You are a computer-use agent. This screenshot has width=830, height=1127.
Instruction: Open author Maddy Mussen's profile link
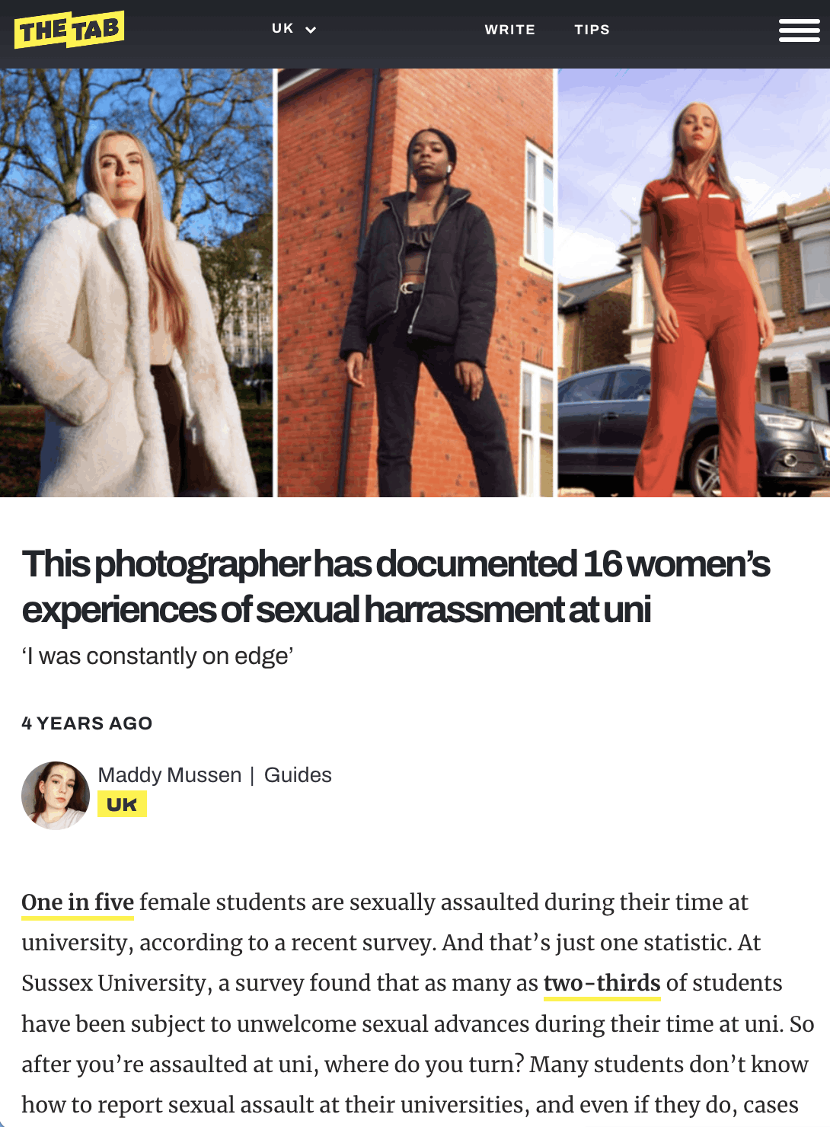[x=170, y=775]
